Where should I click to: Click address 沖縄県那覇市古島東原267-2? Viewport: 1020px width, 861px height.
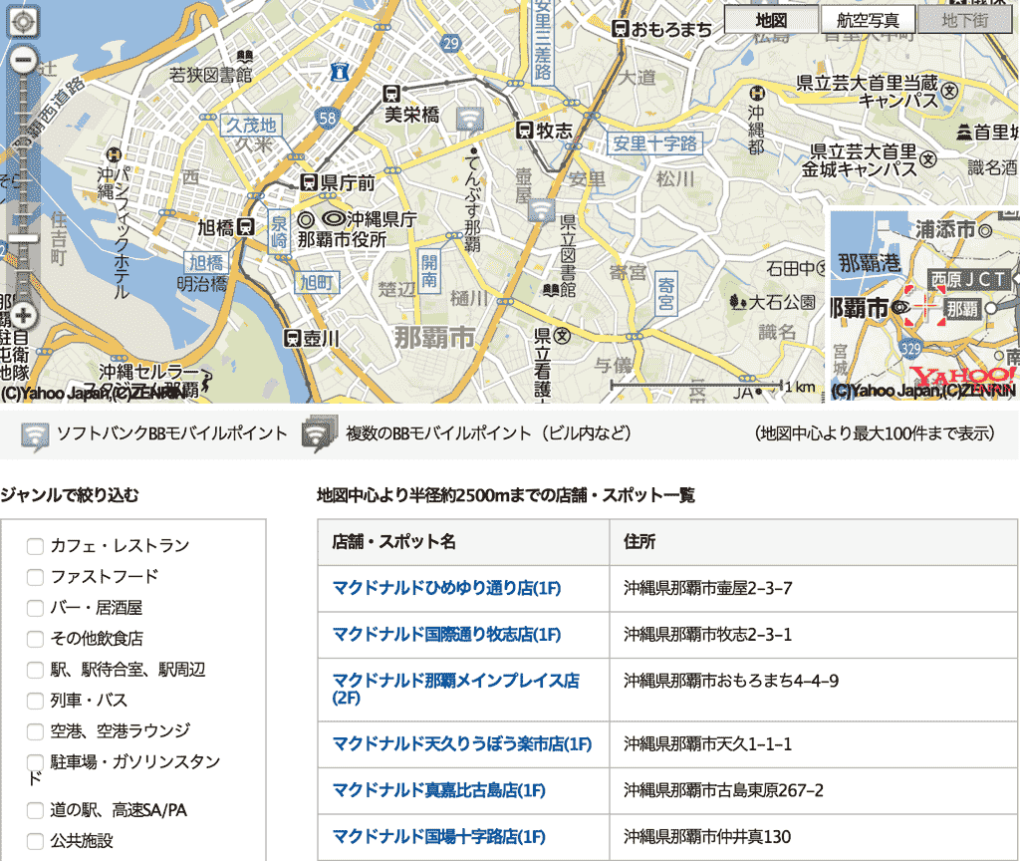723,790
